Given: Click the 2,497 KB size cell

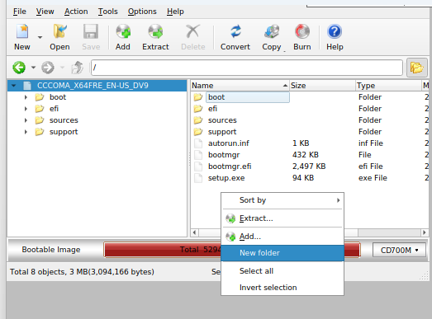Looking at the screenshot, I should click(309, 167).
